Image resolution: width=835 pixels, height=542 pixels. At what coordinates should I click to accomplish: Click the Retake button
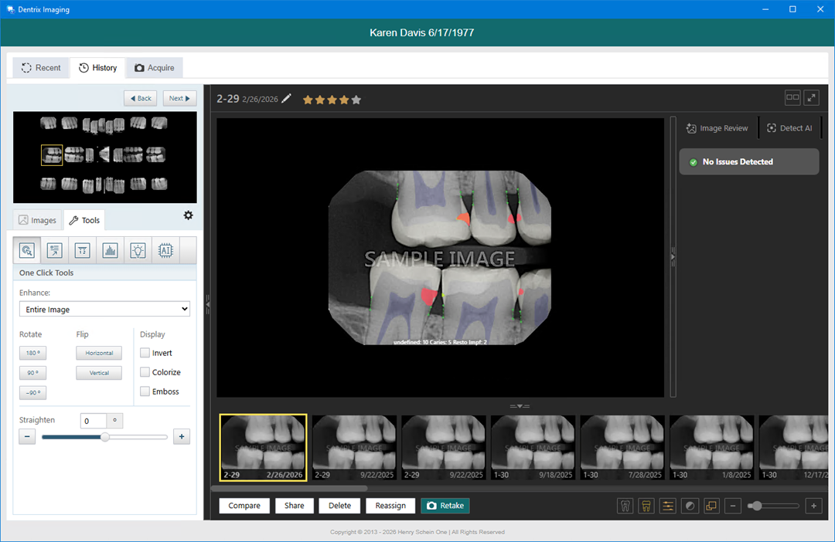(445, 505)
